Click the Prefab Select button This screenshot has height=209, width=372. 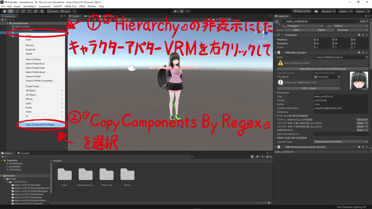(x=321, y=30)
